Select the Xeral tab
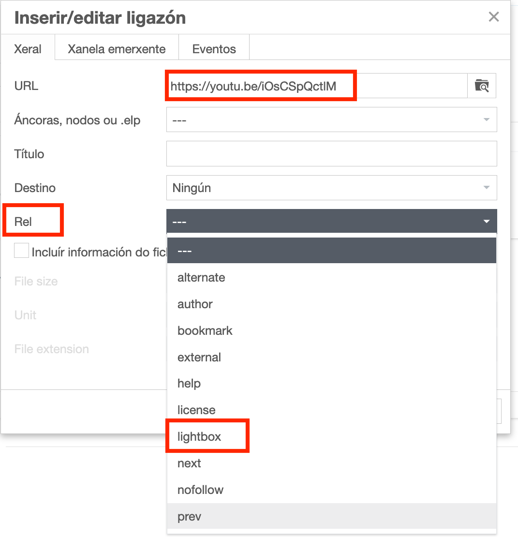 [x=28, y=49]
